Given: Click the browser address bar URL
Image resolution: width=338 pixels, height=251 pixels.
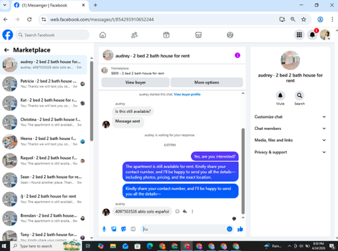Looking at the screenshot, I should (102, 20).
